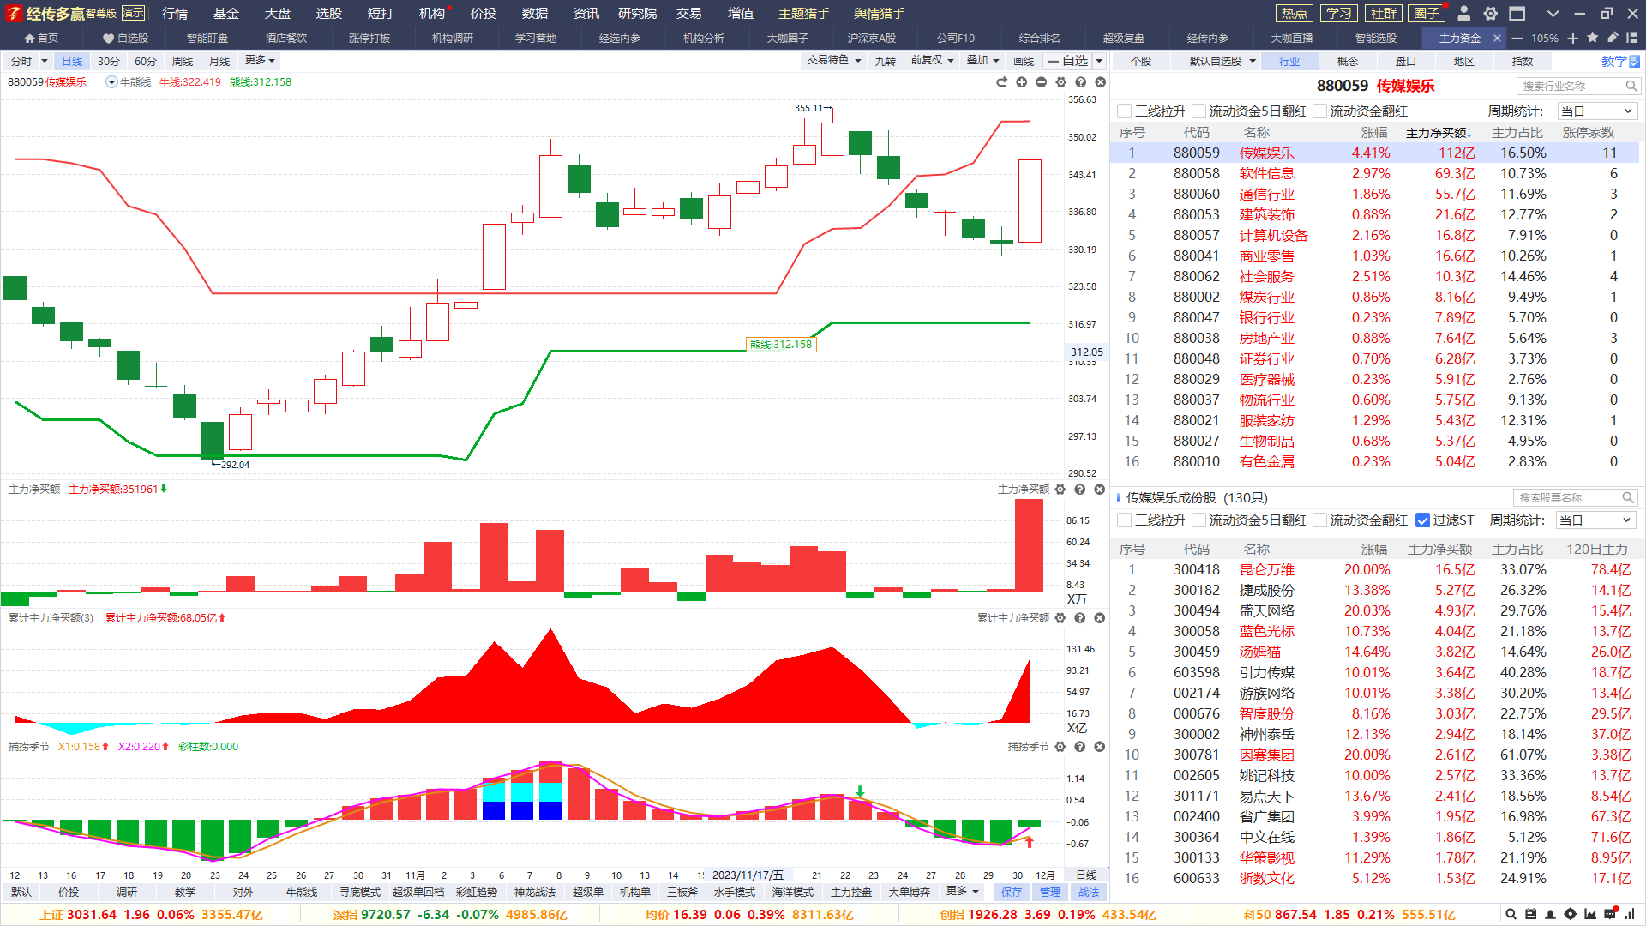Screen dimensions: 1646x926
Task: Toggle the 牛熊线 indicator circle selector
Action: [111, 82]
